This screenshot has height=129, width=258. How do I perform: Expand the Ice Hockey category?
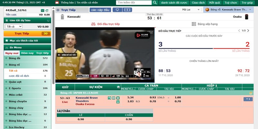click(27, 127)
